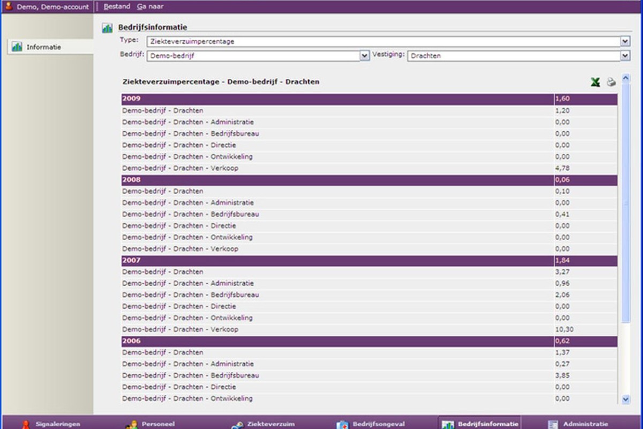The width and height of the screenshot is (643, 429).
Task: Switch to the Administratie tab
Action: click(x=579, y=424)
